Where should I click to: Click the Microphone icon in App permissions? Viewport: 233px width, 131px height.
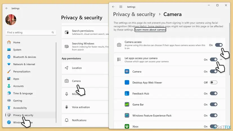(67, 94)
